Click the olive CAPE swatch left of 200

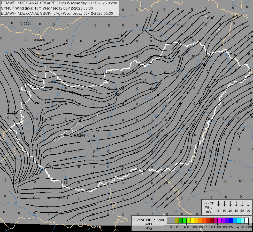pyautogui.click(x=177, y=220)
